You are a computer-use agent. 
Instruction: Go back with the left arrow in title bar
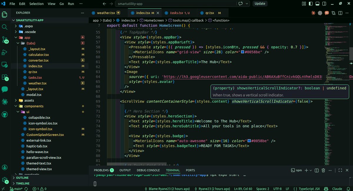[x=104, y=4]
